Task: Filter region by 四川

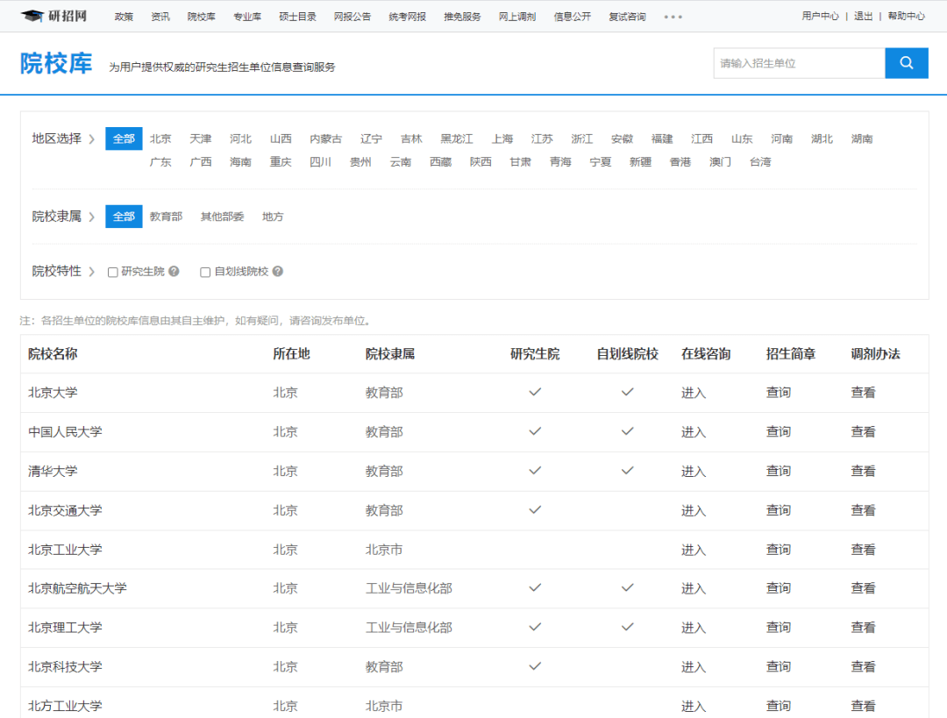Action: (321, 162)
